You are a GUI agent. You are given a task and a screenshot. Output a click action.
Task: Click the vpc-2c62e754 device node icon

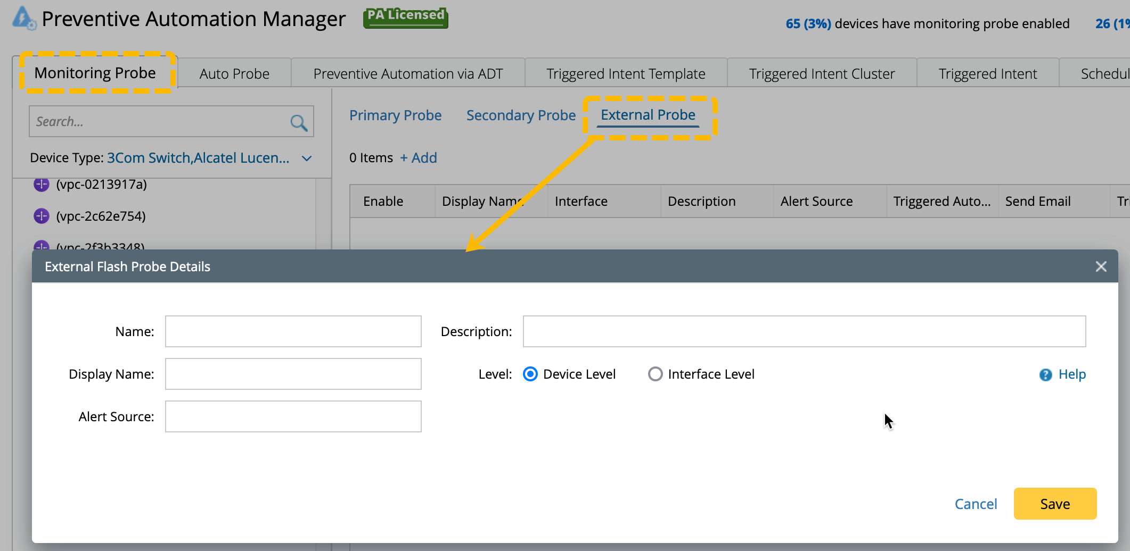[x=41, y=216]
